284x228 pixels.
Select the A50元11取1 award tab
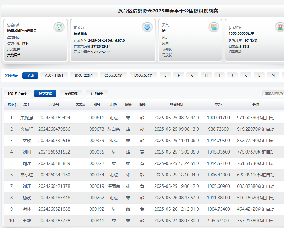pos(54,75)
